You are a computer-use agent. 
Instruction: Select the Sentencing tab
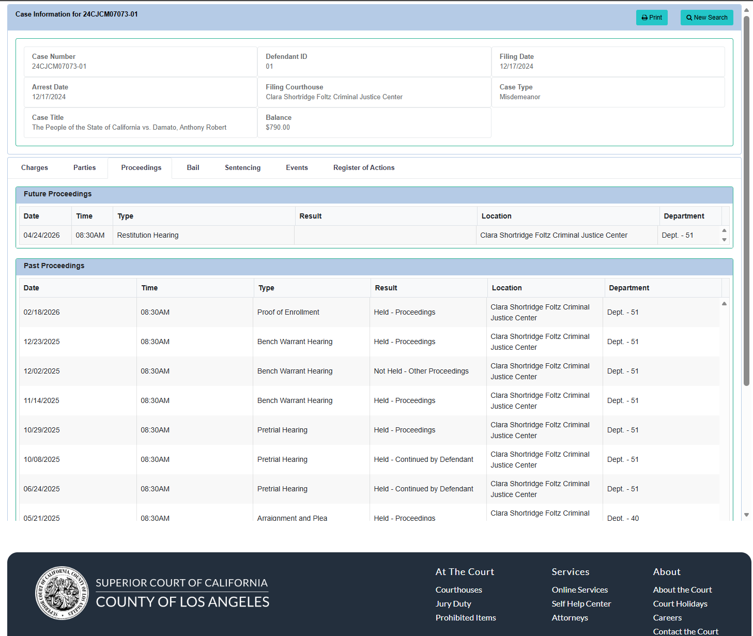coord(242,167)
